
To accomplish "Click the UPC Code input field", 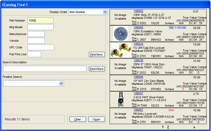I will (x=41, y=47).
